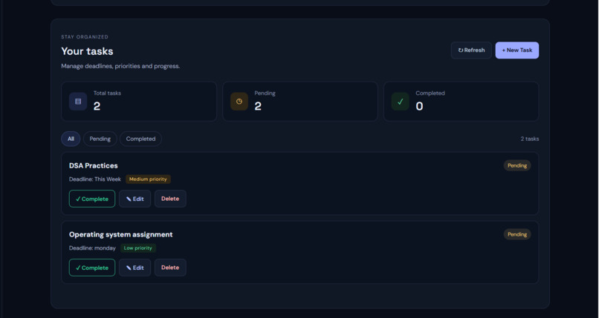The image size is (599, 318).
Task: Click the Pending clock icon
Action: pyautogui.click(x=239, y=102)
